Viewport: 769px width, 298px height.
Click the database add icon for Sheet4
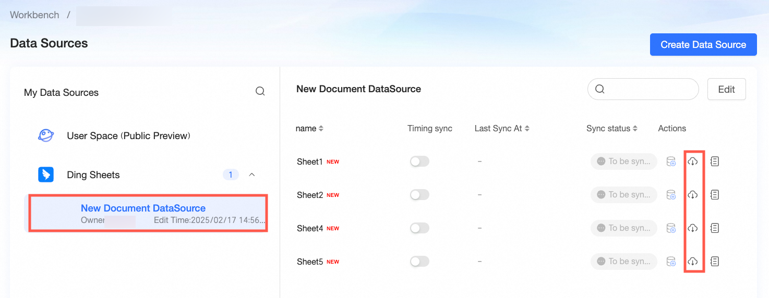(671, 228)
